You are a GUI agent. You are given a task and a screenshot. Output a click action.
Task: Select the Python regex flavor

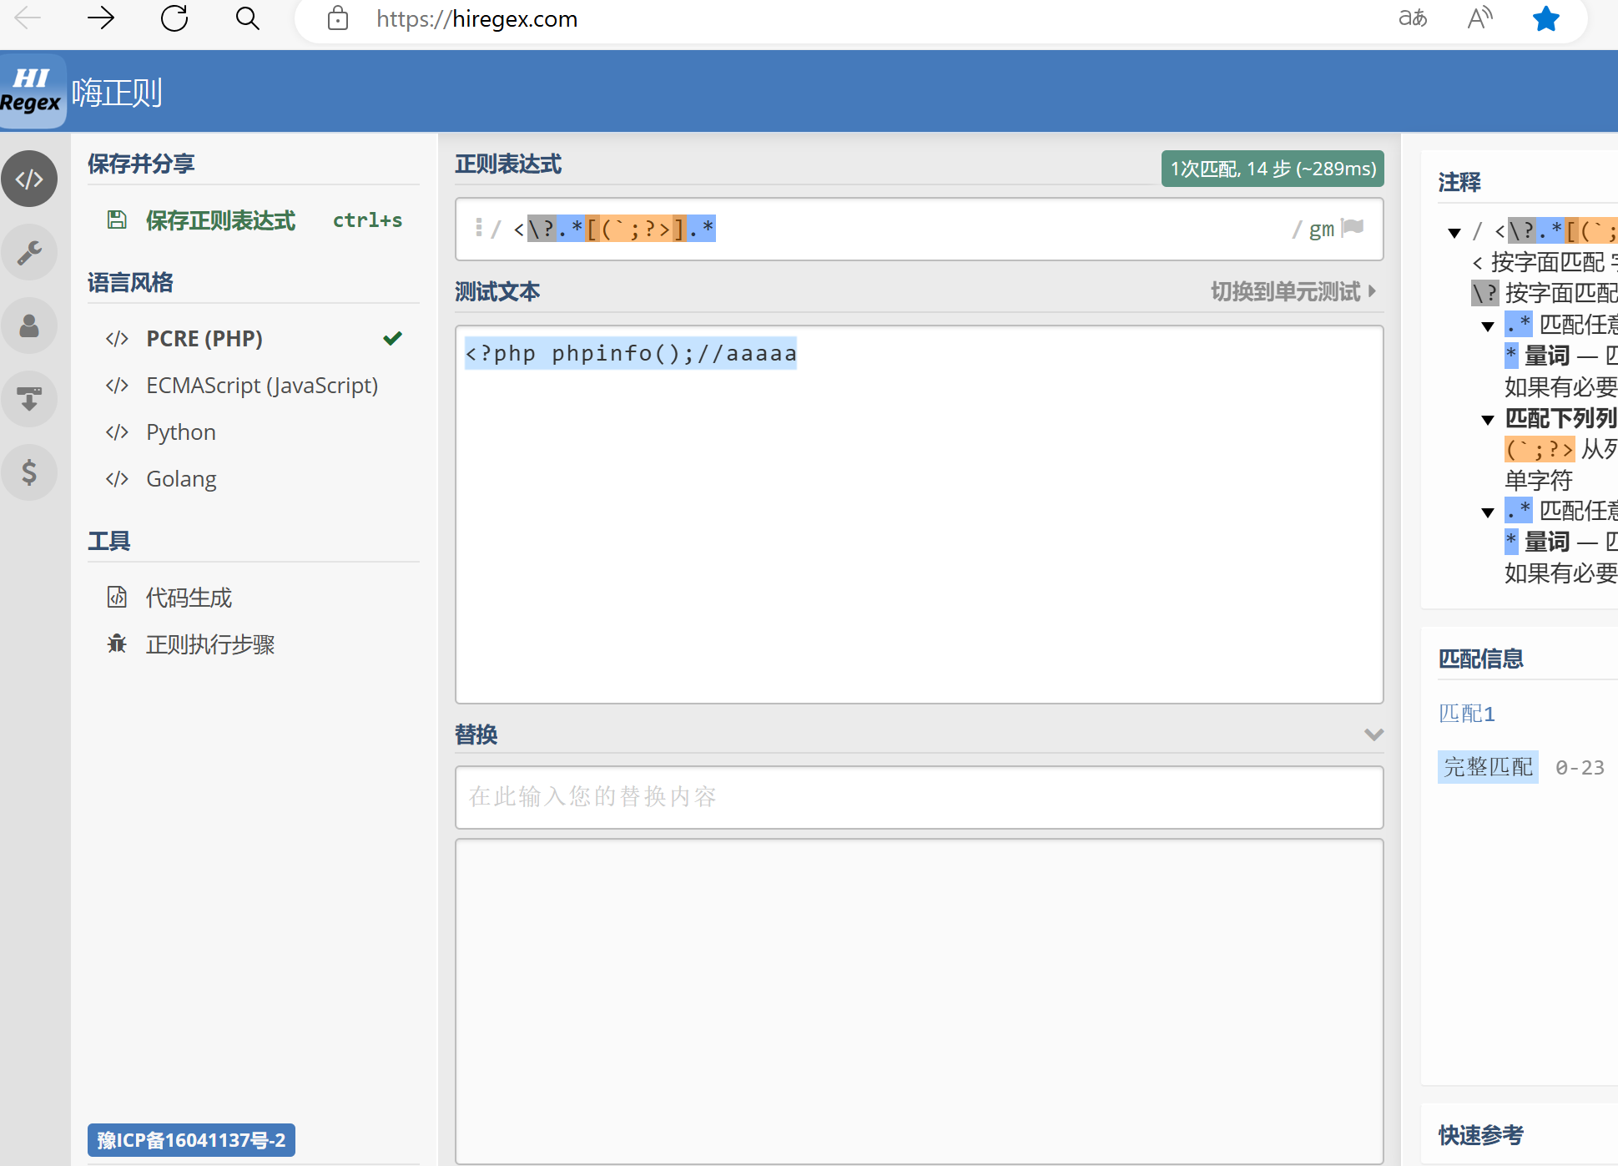click(180, 432)
